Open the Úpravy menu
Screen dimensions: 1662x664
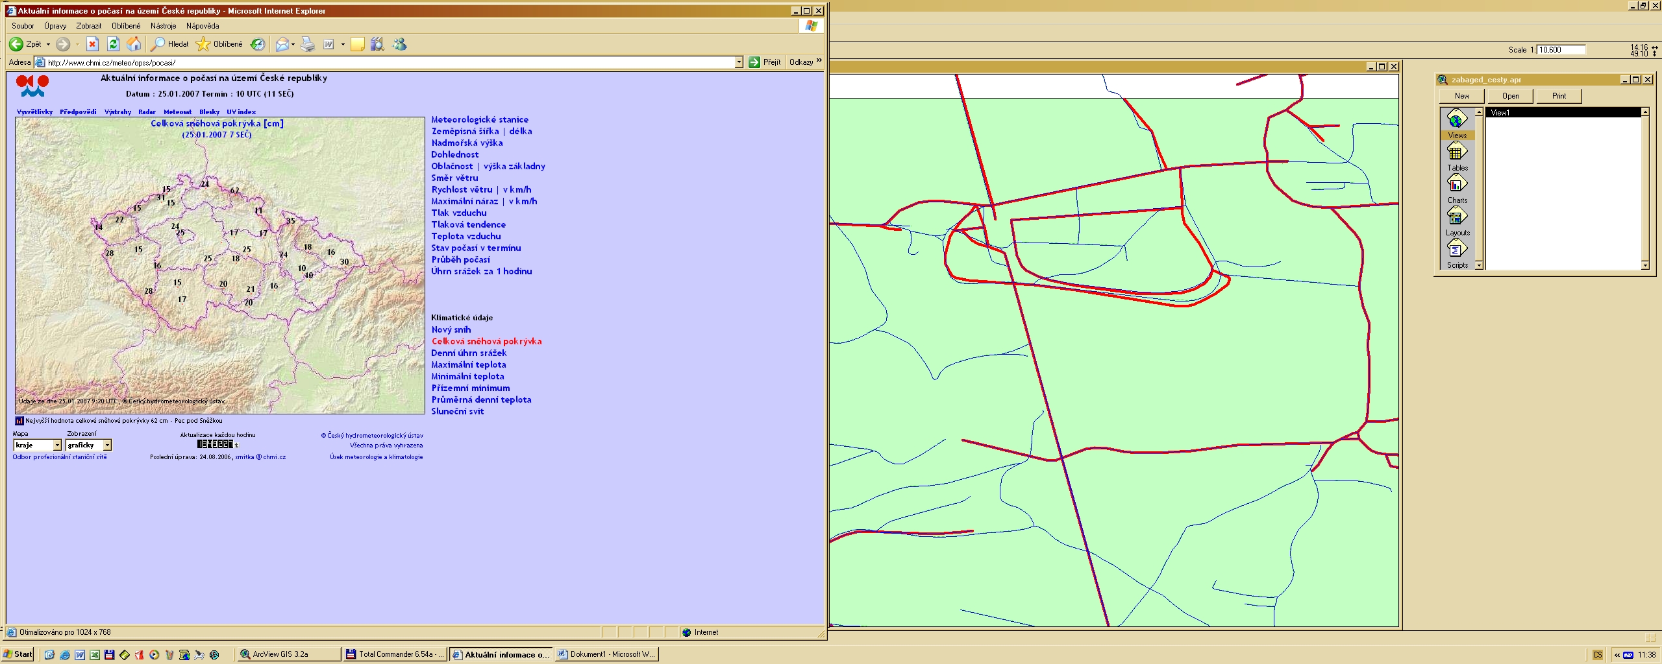tap(55, 26)
